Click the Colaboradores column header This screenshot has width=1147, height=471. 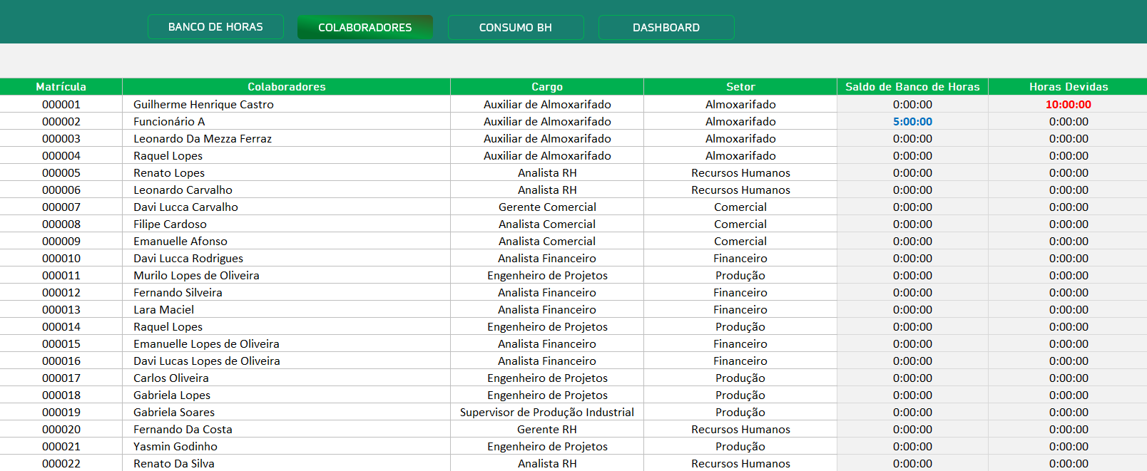(x=286, y=87)
